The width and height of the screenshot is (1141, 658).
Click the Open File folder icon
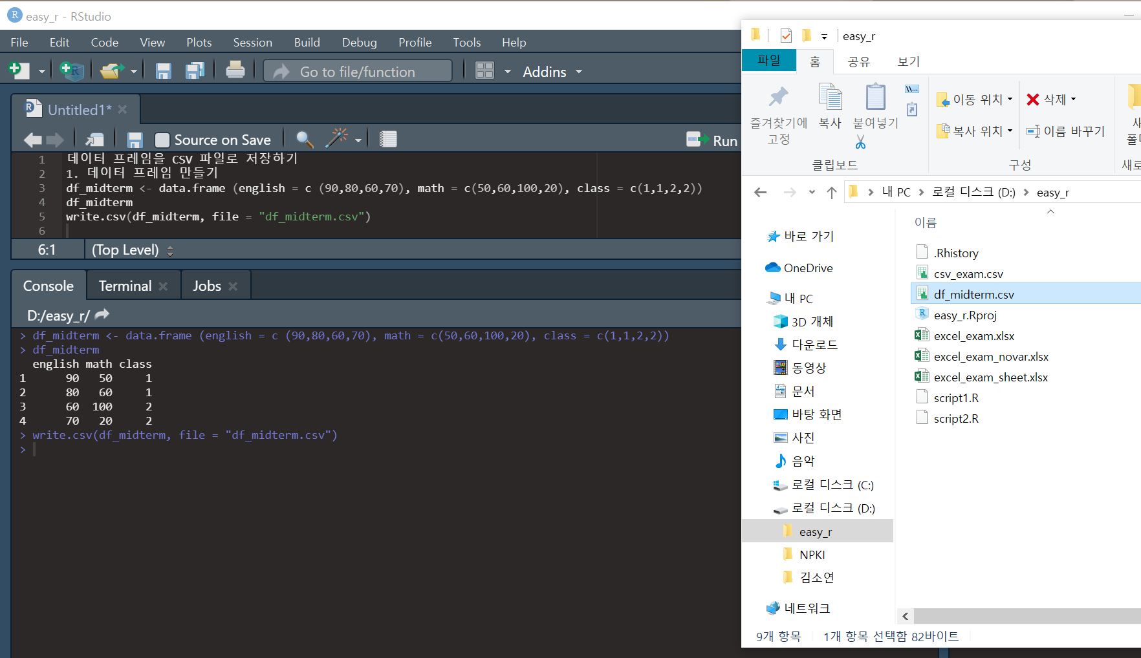(113, 70)
